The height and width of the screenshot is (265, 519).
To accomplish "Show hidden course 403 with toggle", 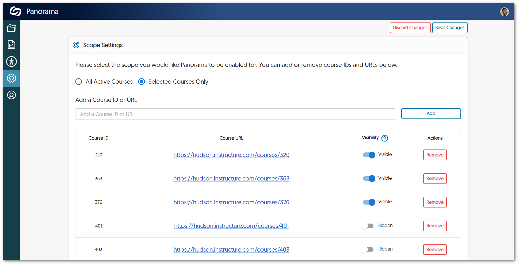I will pos(367,249).
